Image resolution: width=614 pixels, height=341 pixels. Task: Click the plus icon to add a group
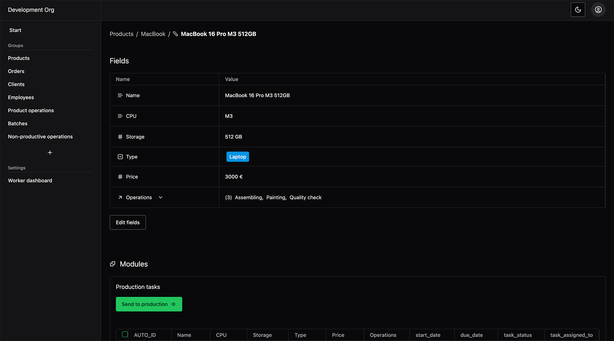(50, 153)
